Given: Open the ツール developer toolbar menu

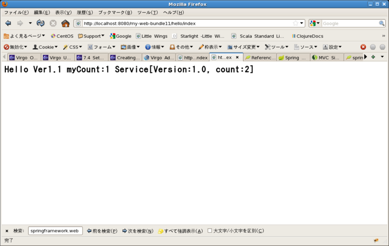Looking at the screenshot, I should (277, 47).
